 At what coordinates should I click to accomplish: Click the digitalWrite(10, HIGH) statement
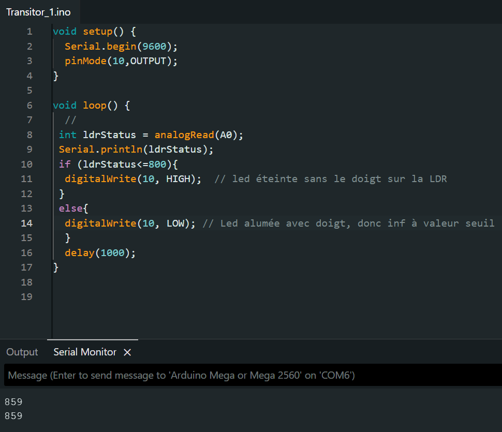tap(132, 179)
